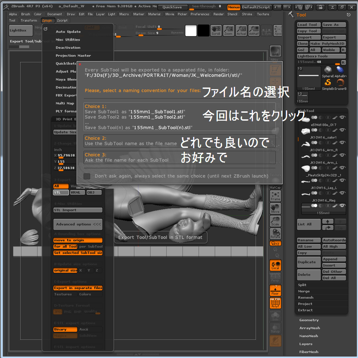
Task: Toggle the XYZ rotation icon
Action: 275,243
